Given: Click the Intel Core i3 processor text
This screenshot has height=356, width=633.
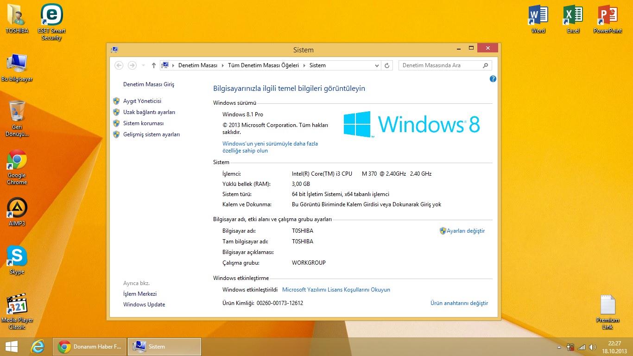Looking at the screenshot, I should pos(361,174).
